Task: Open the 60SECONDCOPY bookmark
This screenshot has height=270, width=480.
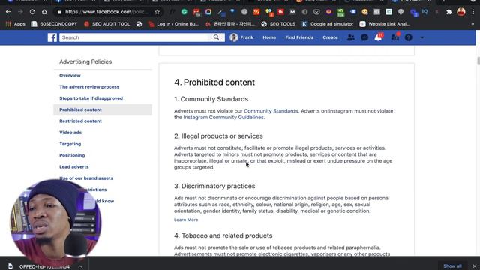Action: tap(55, 24)
